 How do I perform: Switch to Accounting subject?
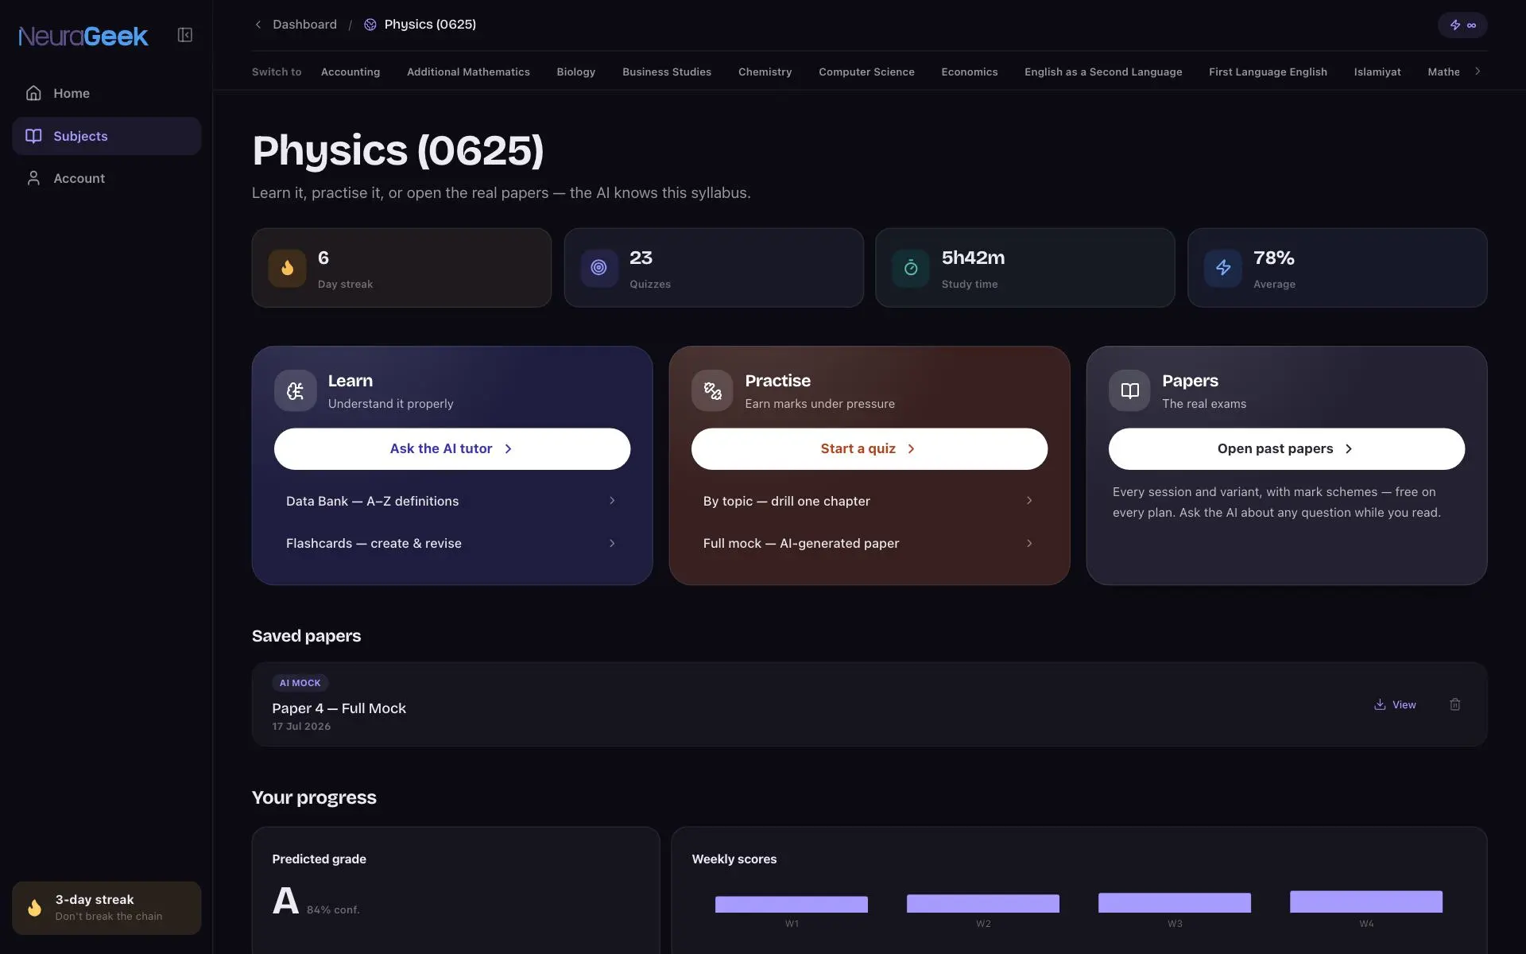coord(351,72)
